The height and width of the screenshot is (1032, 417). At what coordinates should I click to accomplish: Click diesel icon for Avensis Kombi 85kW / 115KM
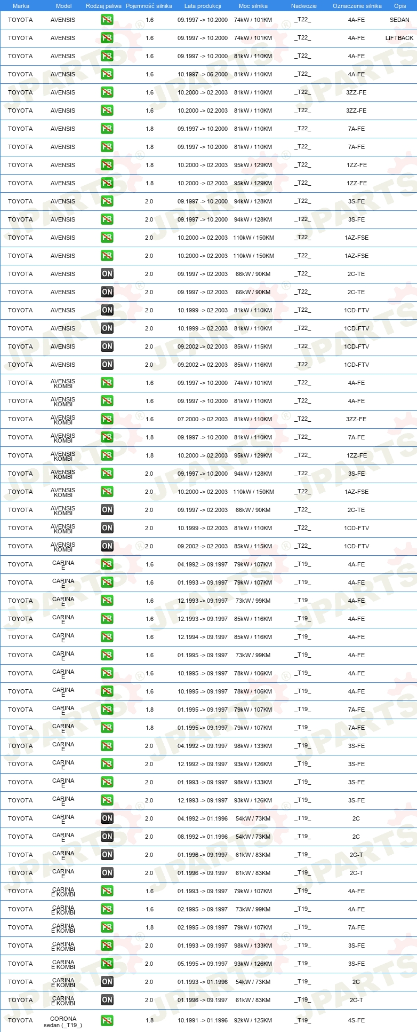coord(107,546)
